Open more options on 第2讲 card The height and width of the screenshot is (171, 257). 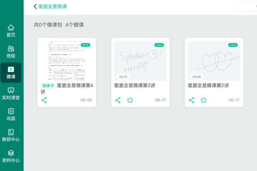[x=233, y=44]
